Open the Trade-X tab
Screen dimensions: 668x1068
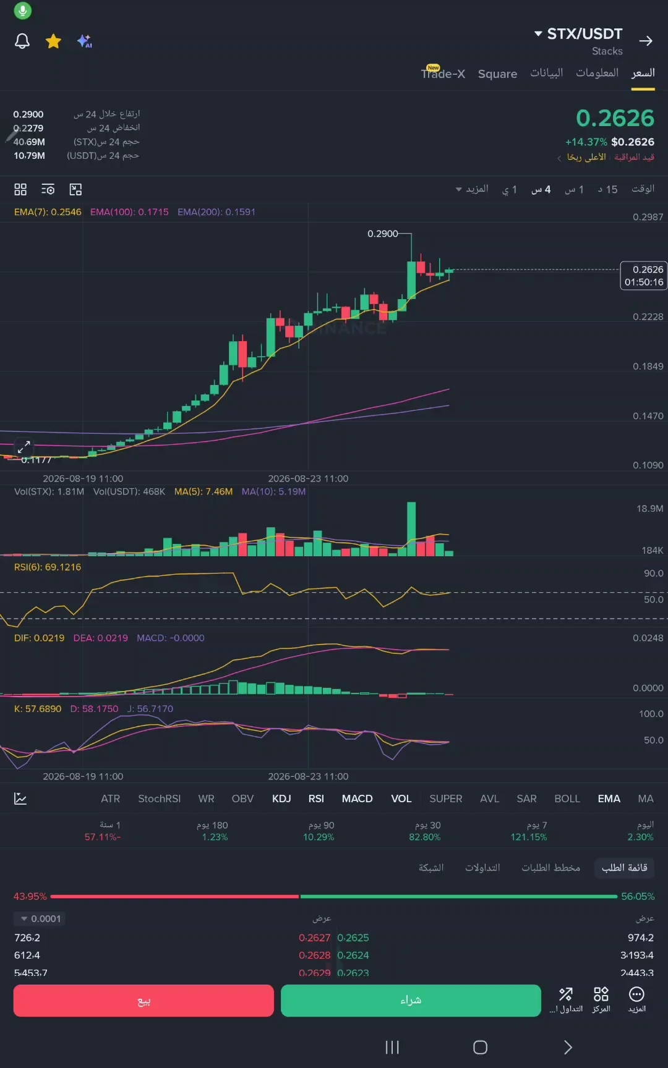tap(443, 73)
